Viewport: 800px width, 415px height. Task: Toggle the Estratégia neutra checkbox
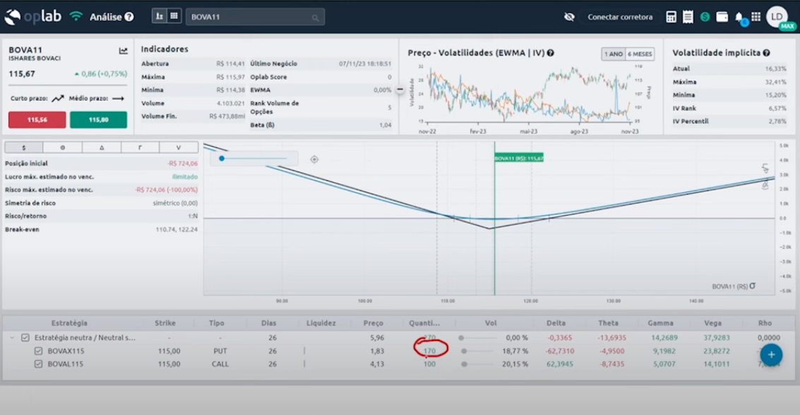(x=25, y=337)
